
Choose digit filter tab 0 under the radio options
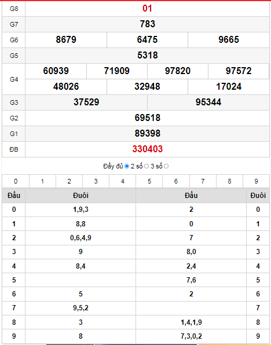click(16, 181)
